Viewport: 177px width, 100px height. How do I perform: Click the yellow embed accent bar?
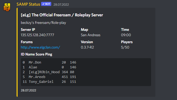(17, 52)
